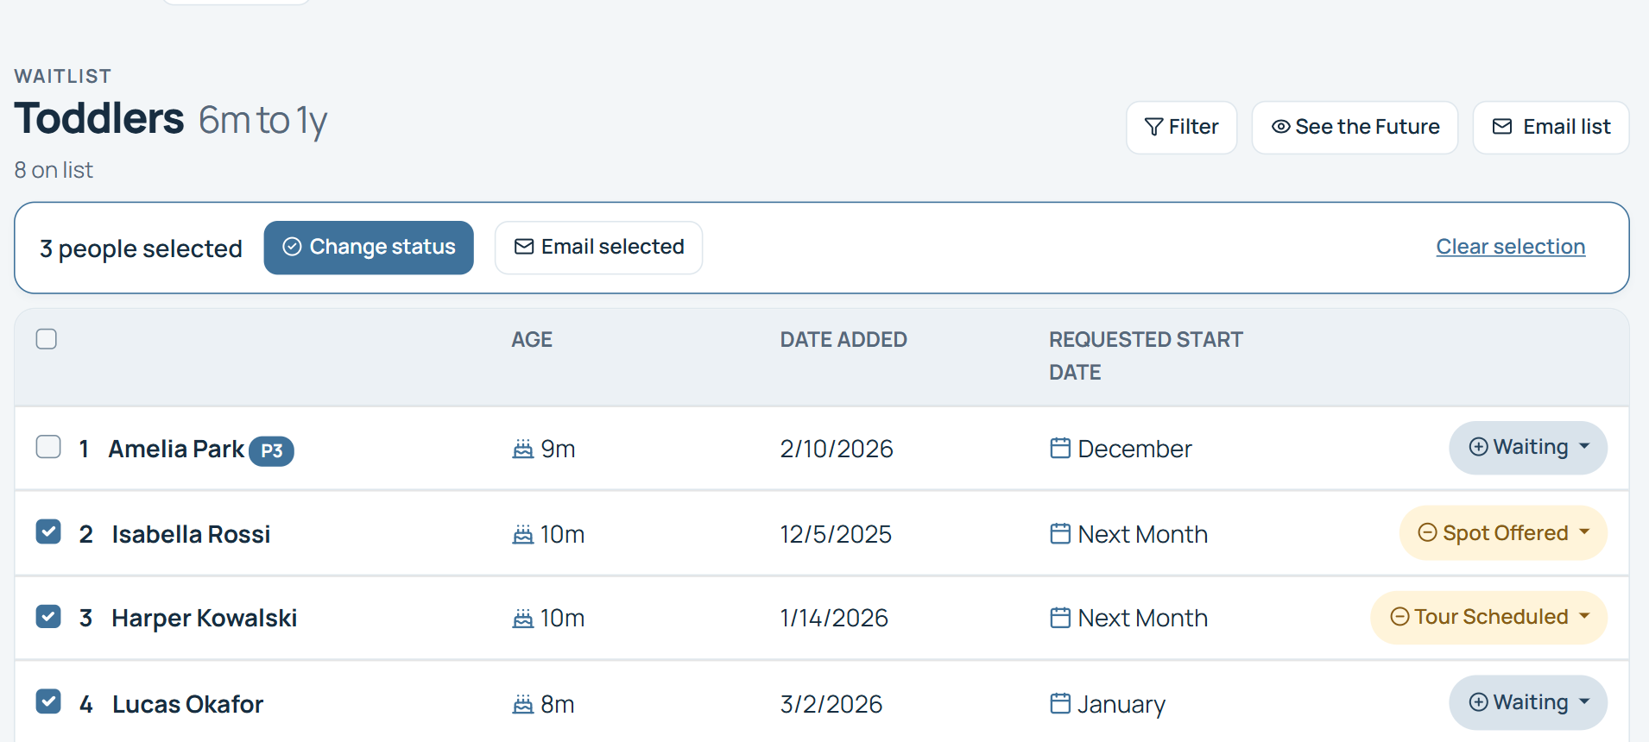This screenshot has width=1649, height=742.
Task: Open Harper Kowalski's waitlist entry
Action: 204,618
